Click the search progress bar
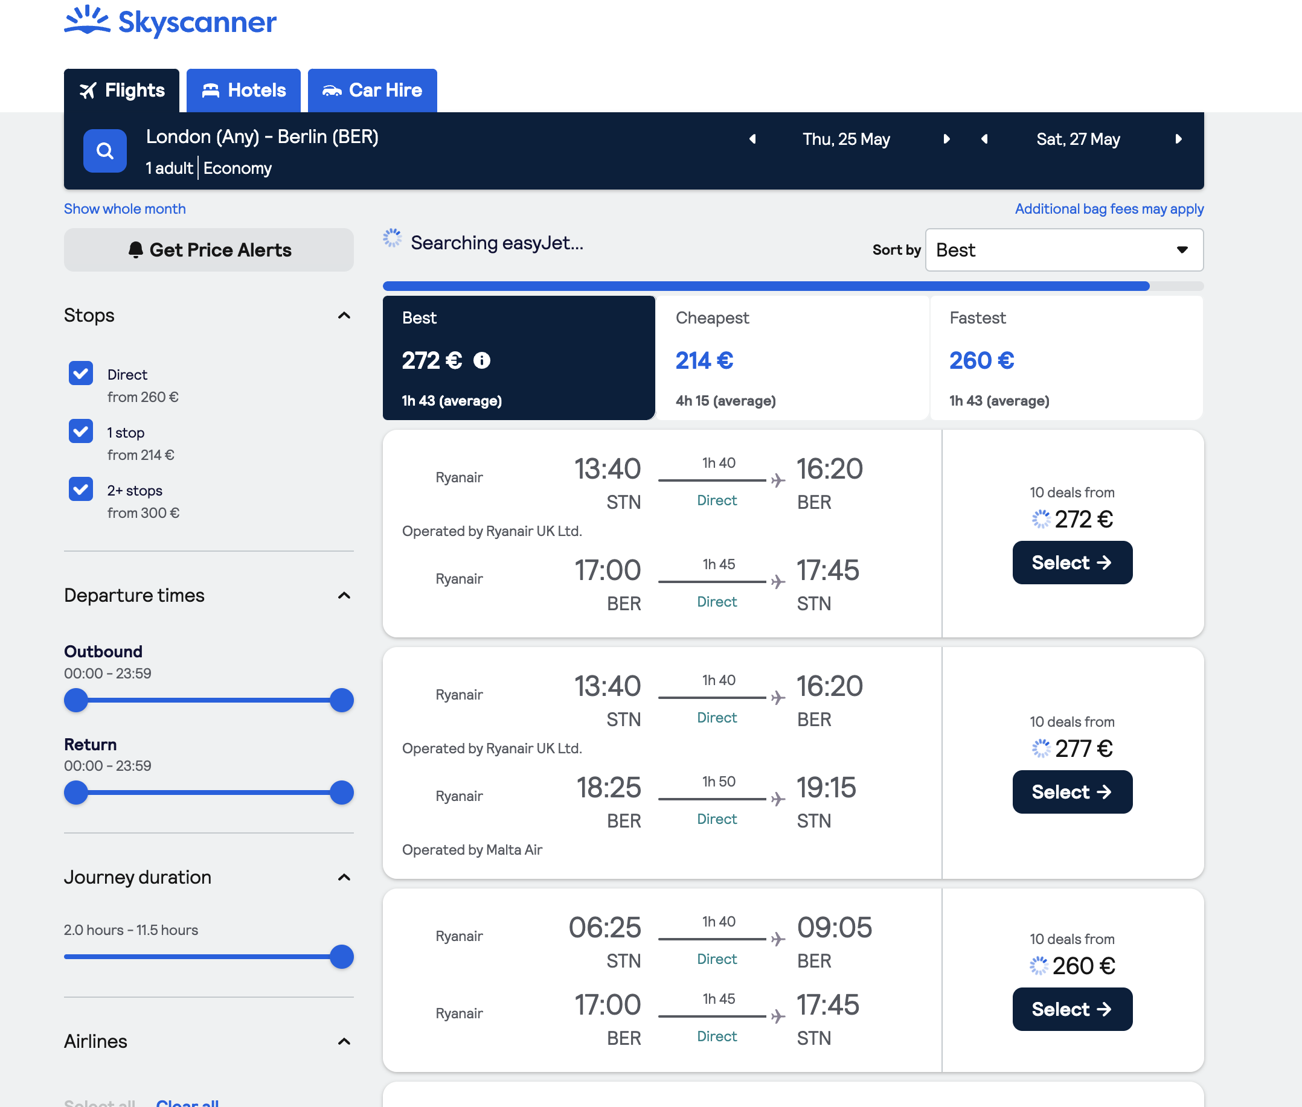Image resolution: width=1302 pixels, height=1107 pixels. (793, 286)
